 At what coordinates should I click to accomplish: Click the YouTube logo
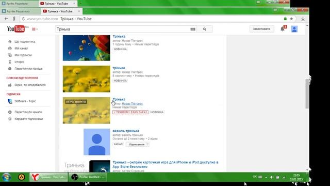click(16, 29)
